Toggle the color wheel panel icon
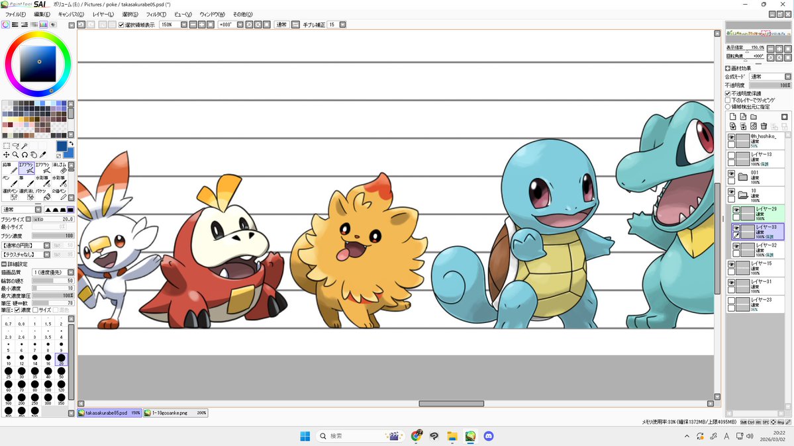The width and height of the screenshot is (794, 446). click(5, 24)
